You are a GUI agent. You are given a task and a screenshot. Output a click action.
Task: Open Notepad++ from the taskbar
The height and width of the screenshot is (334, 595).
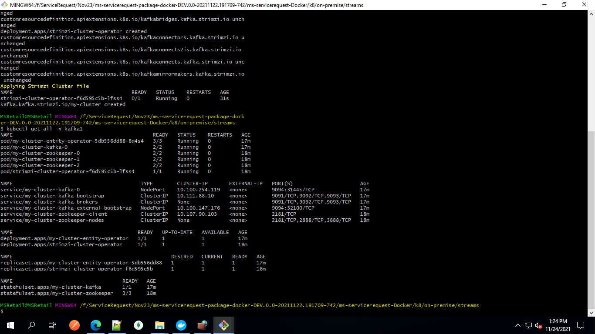pyautogui.click(x=117, y=325)
